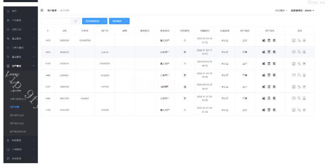Click the user-settings icon in row 1449
The height and width of the screenshot is (164, 325).
[299, 63]
